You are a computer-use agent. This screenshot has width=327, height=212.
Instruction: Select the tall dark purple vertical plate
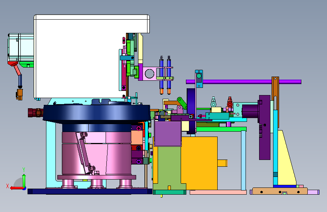265,127
